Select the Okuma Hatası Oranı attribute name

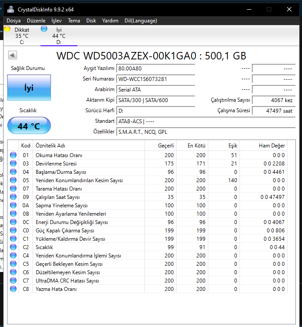point(59,155)
